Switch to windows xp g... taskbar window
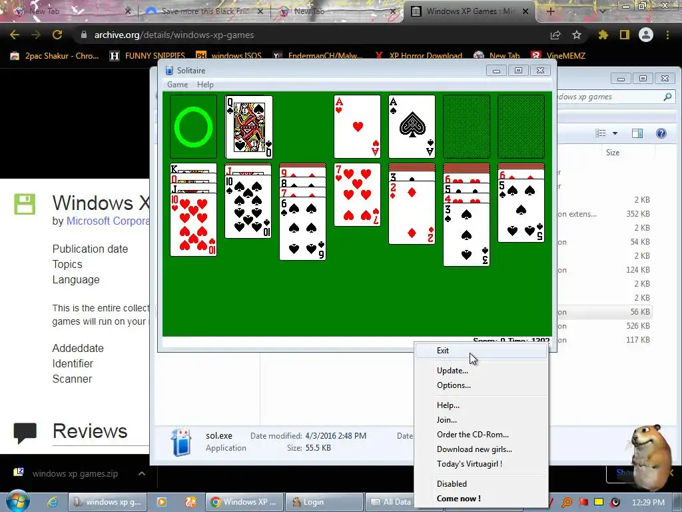The height and width of the screenshot is (512, 682). (x=107, y=502)
